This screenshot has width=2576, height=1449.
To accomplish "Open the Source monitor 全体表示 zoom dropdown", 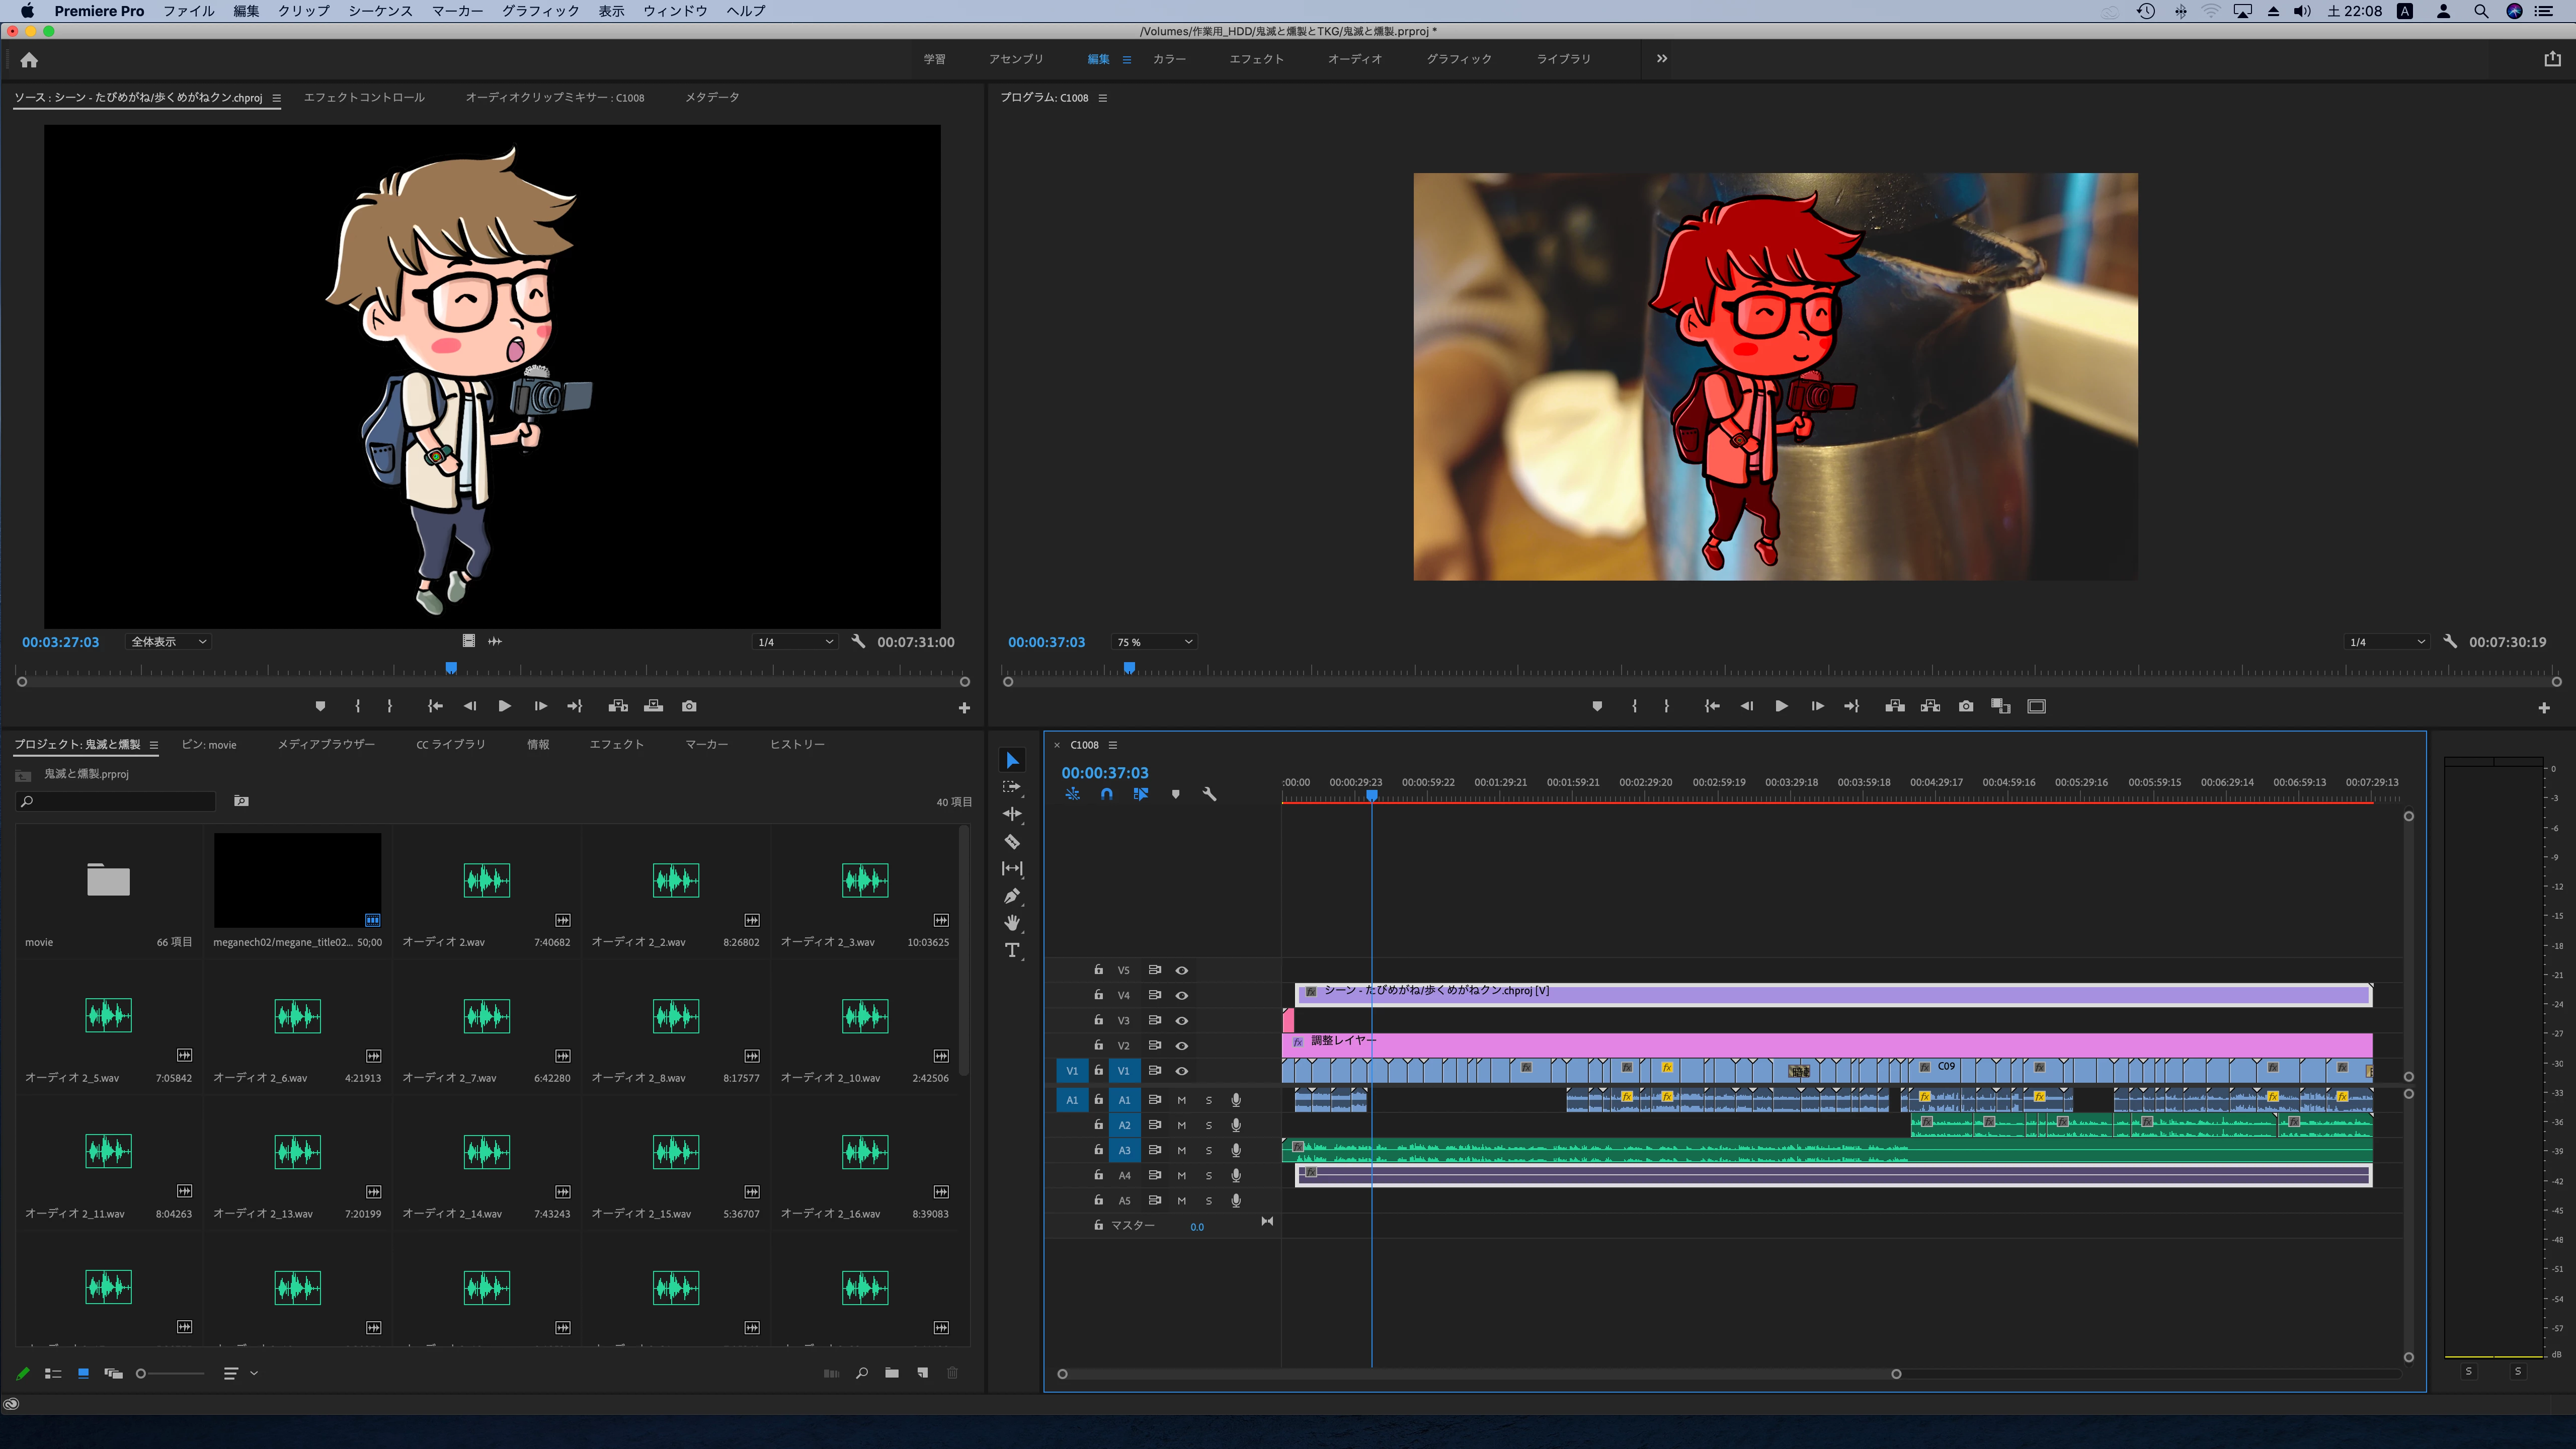I will coord(168,642).
